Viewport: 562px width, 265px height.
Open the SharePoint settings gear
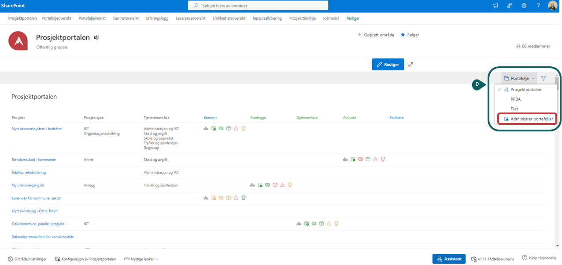point(524,6)
